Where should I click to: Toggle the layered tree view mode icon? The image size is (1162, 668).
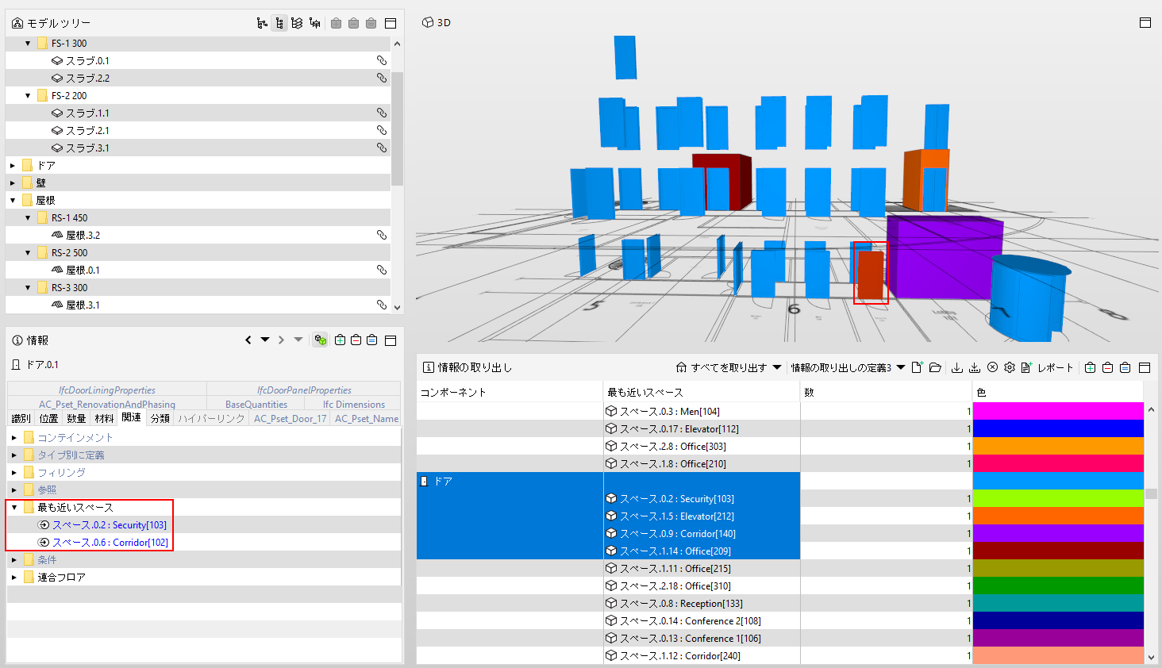[297, 23]
